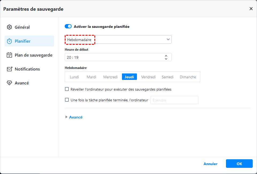Image resolution: width=257 pixels, height=174 pixels.
Task: Check Réveiller l'ordinateur checkbox
Action: 67,89
